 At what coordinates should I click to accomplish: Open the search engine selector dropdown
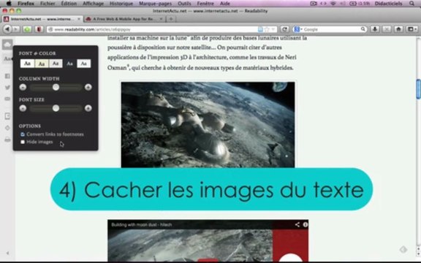point(298,29)
